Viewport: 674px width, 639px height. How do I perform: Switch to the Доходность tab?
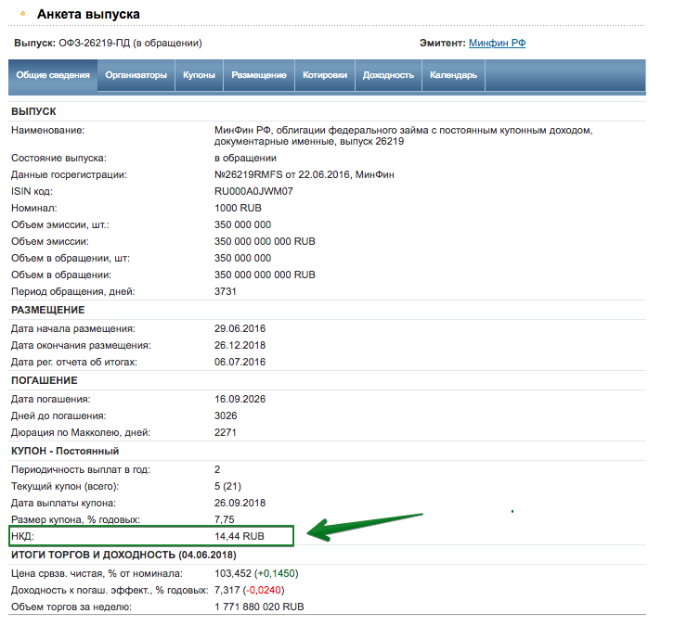pyautogui.click(x=388, y=75)
